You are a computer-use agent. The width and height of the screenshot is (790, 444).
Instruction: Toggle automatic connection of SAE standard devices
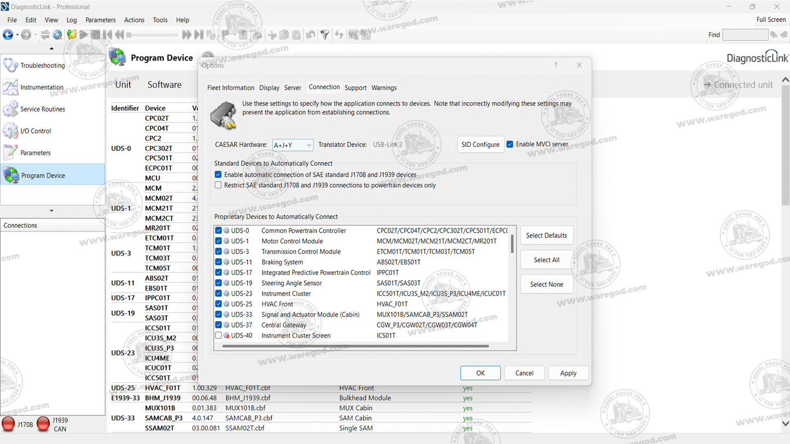coord(218,175)
